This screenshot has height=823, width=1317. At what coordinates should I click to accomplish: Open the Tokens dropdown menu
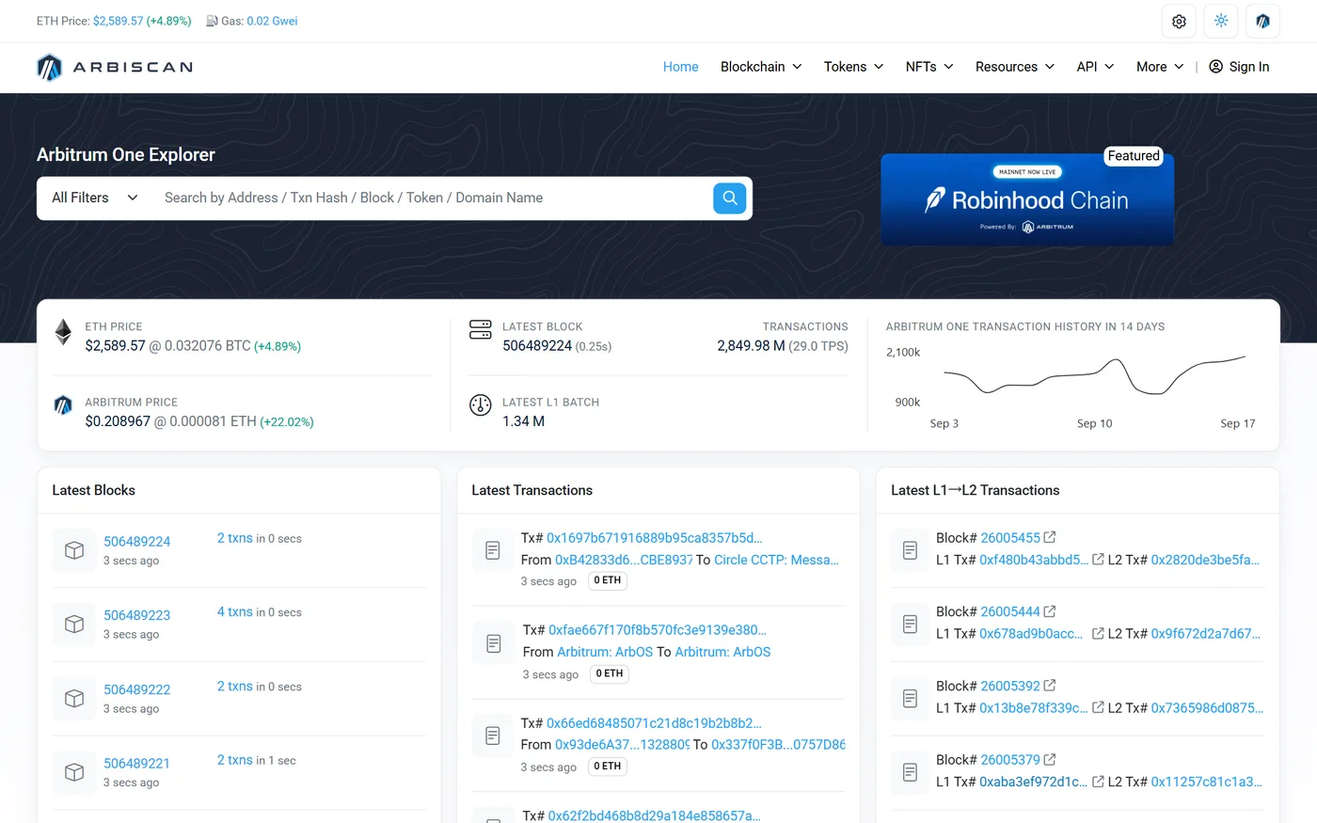(x=853, y=67)
